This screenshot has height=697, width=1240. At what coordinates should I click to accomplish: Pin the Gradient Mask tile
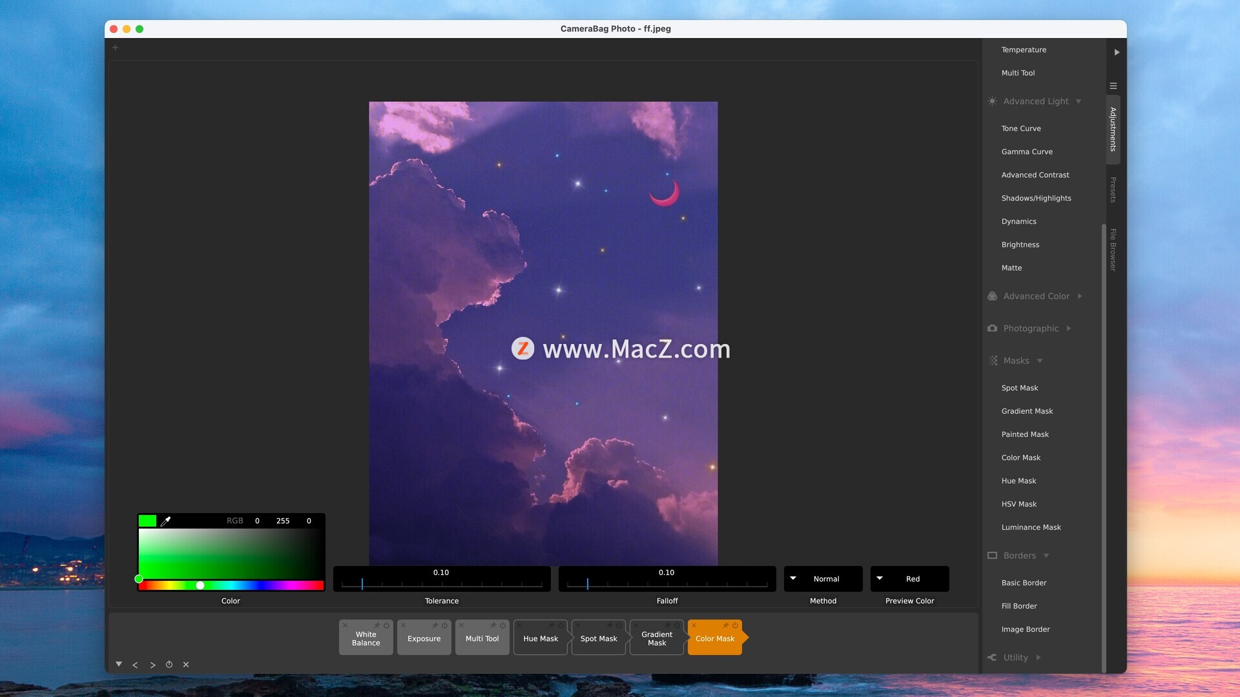[x=668, y=625]
